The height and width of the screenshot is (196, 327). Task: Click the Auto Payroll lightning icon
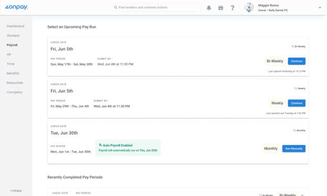pyautogui.click(x=100, y=145)
